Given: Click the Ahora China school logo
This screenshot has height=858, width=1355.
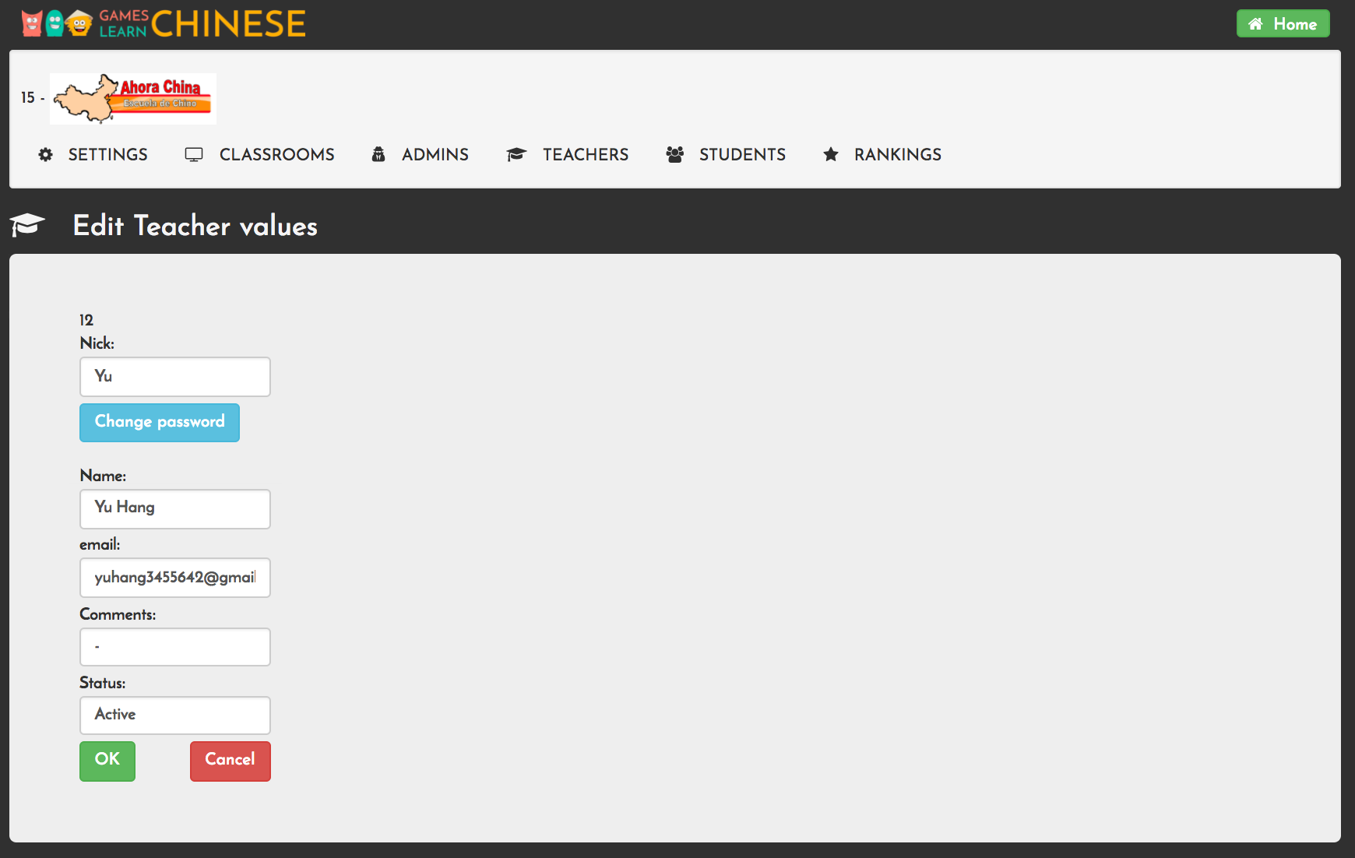Looking at the screenshot, I should [x=133, y=99].
